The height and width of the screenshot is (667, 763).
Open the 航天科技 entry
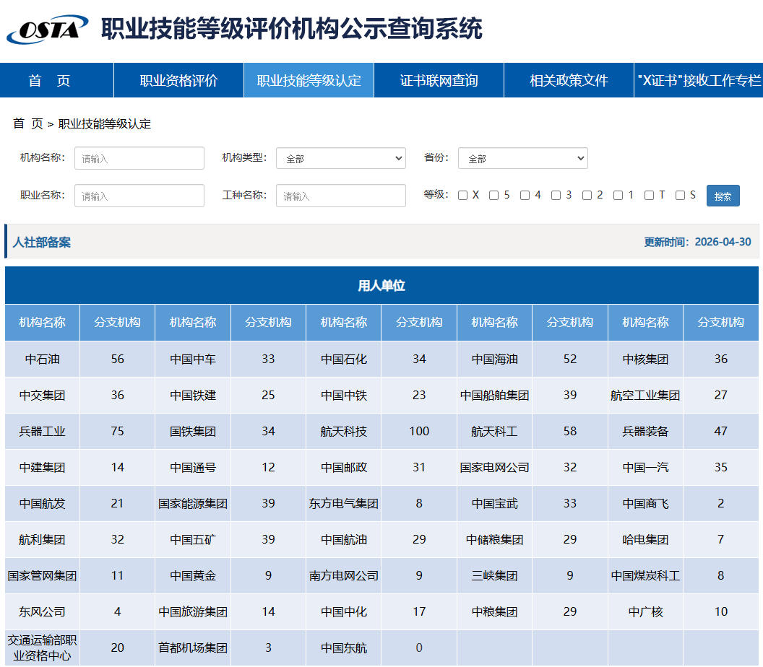tap(343, 431)
